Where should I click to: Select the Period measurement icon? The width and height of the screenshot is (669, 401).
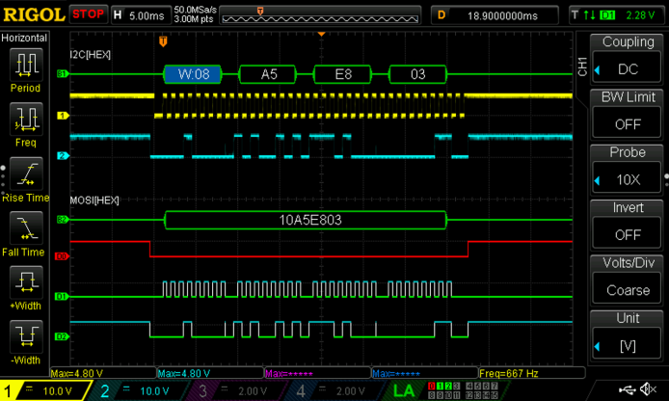click(26, 65)
